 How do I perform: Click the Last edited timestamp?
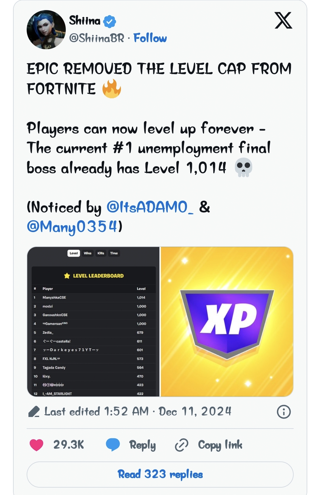138,412
